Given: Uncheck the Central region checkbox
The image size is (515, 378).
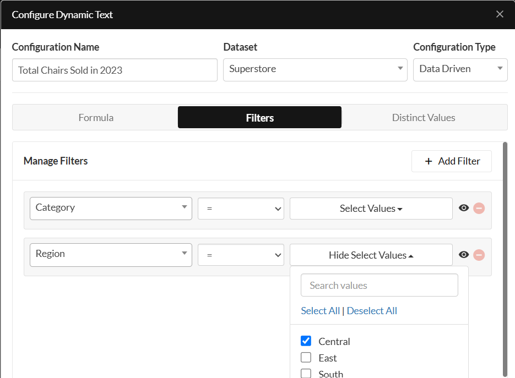Looking at the screenshot, I should pyautogui.click(x=306, y=341).
